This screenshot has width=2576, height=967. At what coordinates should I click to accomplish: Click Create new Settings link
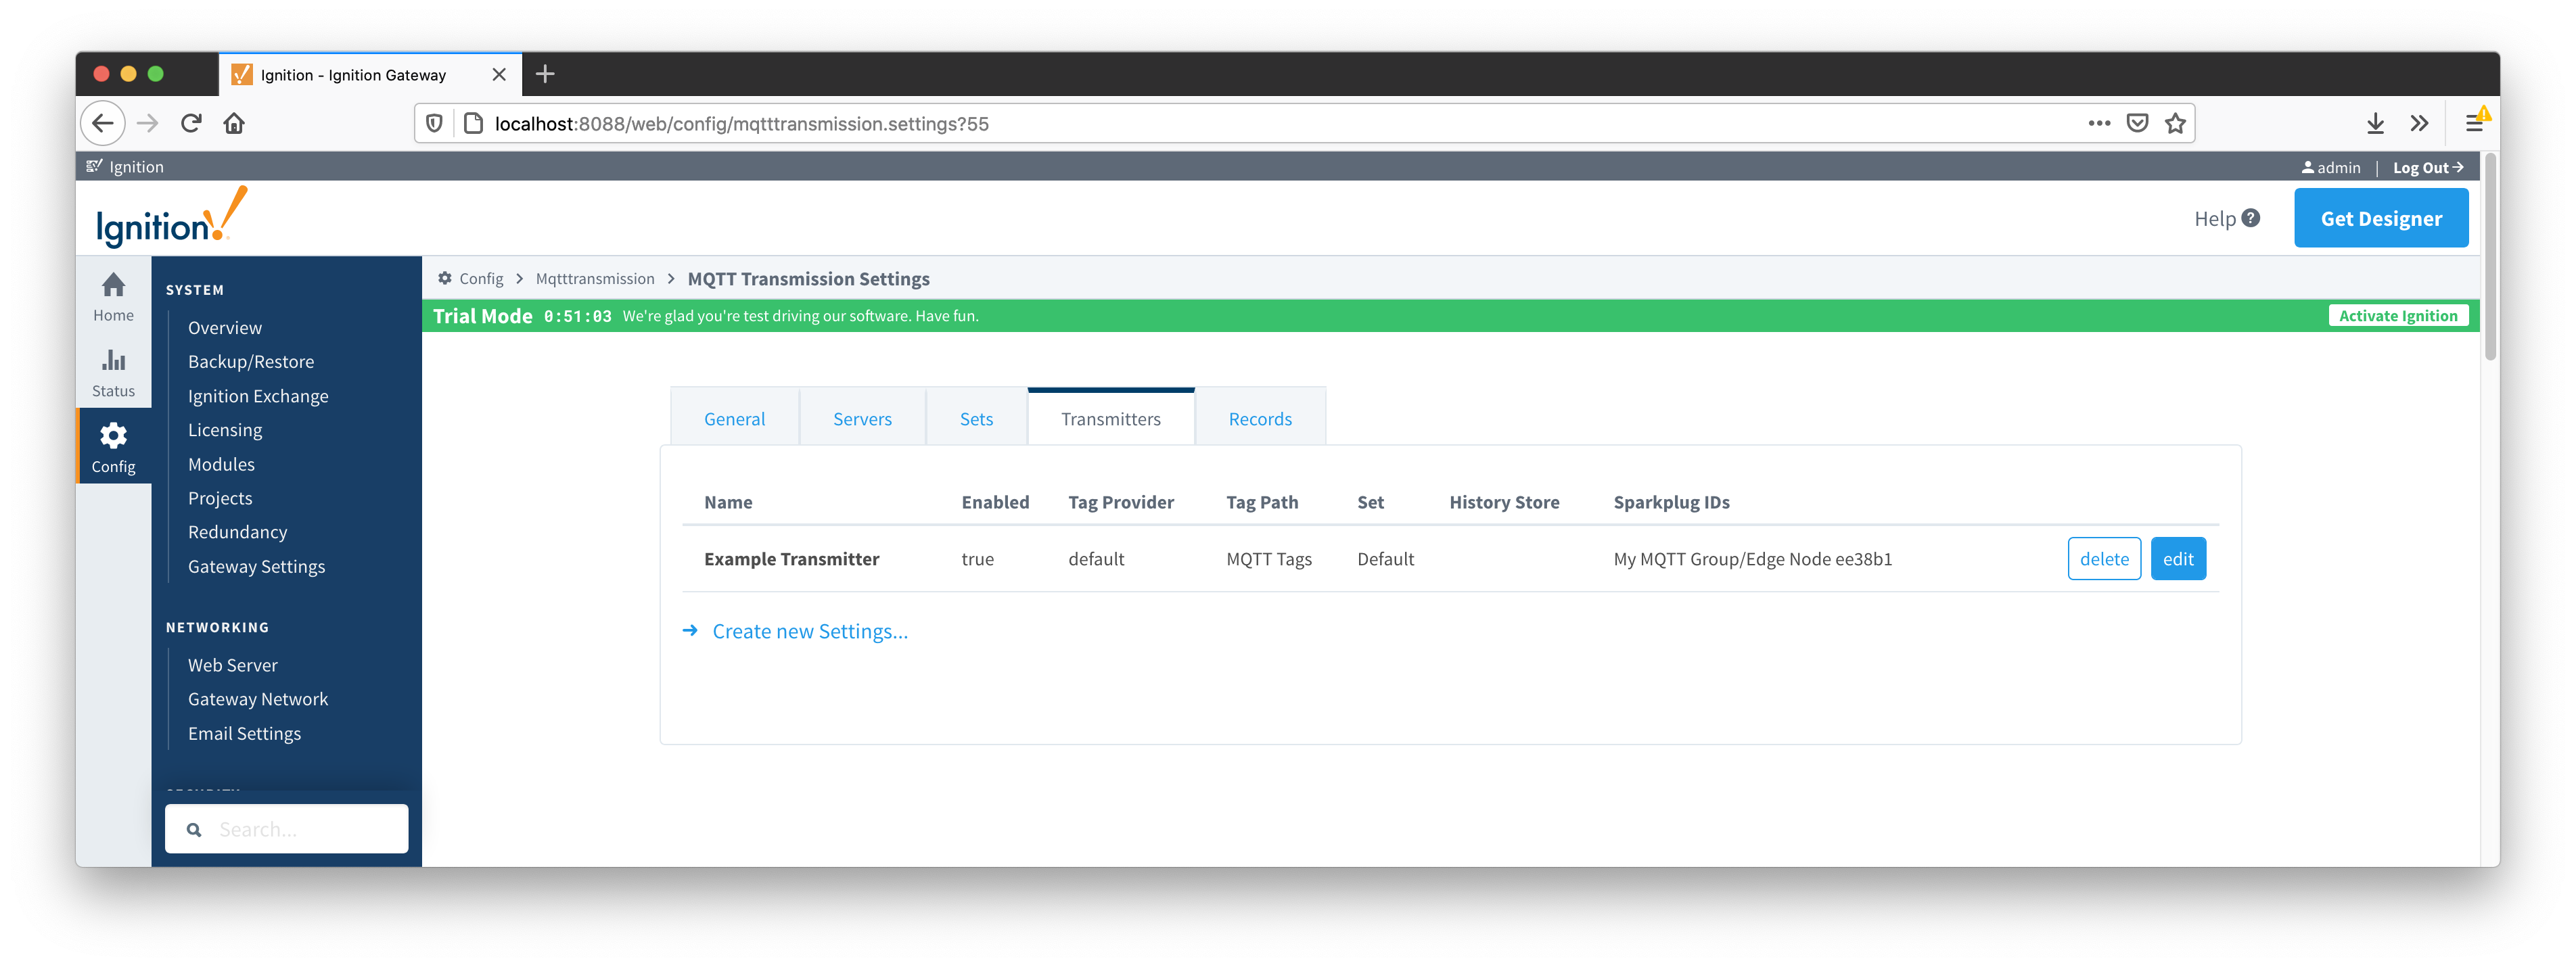810,631
